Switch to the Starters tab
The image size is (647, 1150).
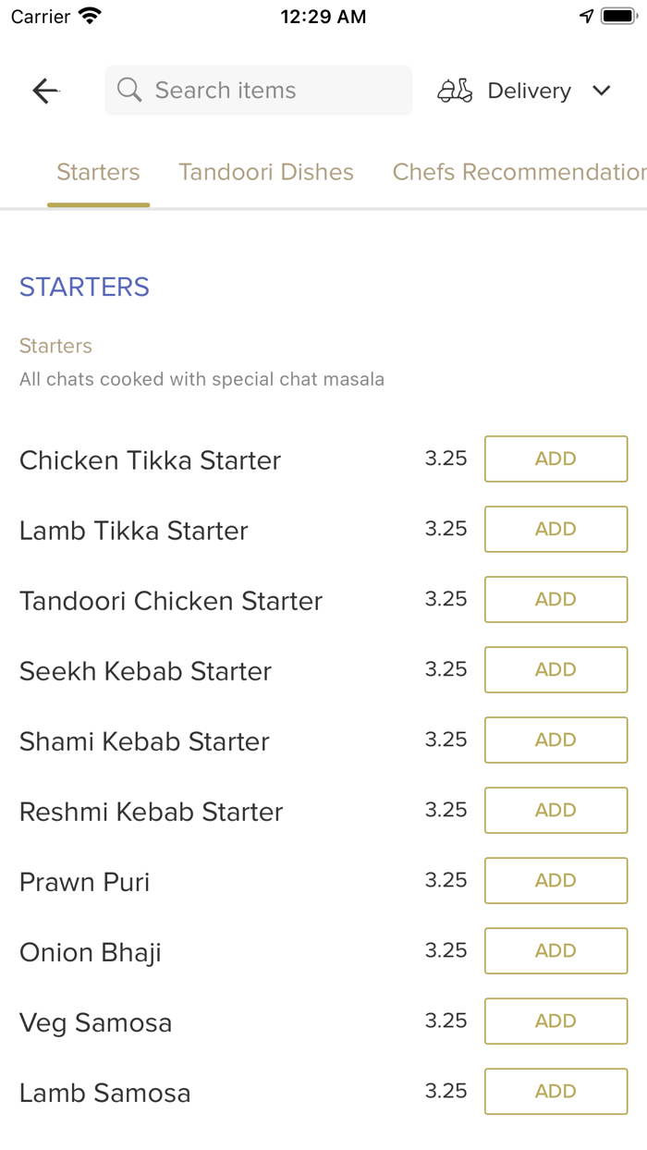(x=98, y=172)
